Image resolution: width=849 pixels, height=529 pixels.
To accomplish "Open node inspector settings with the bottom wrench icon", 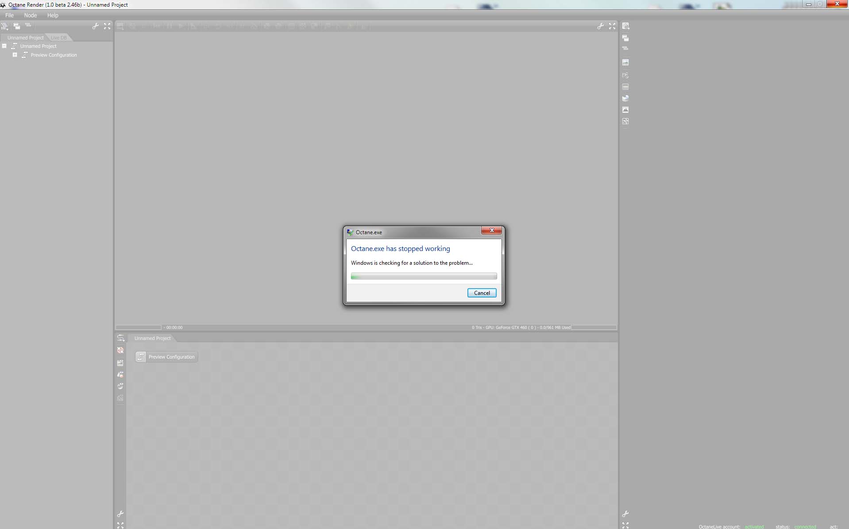I will pyautogui.click(x=625, y=514).
